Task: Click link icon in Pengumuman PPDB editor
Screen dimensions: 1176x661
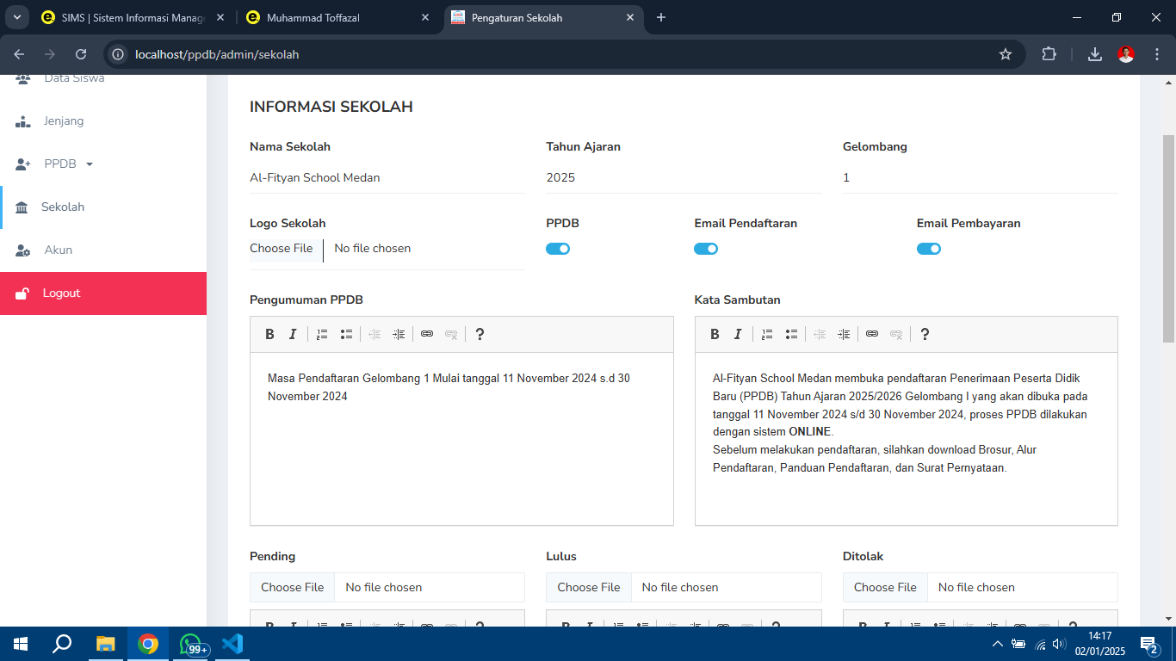Action: (427, 334)
